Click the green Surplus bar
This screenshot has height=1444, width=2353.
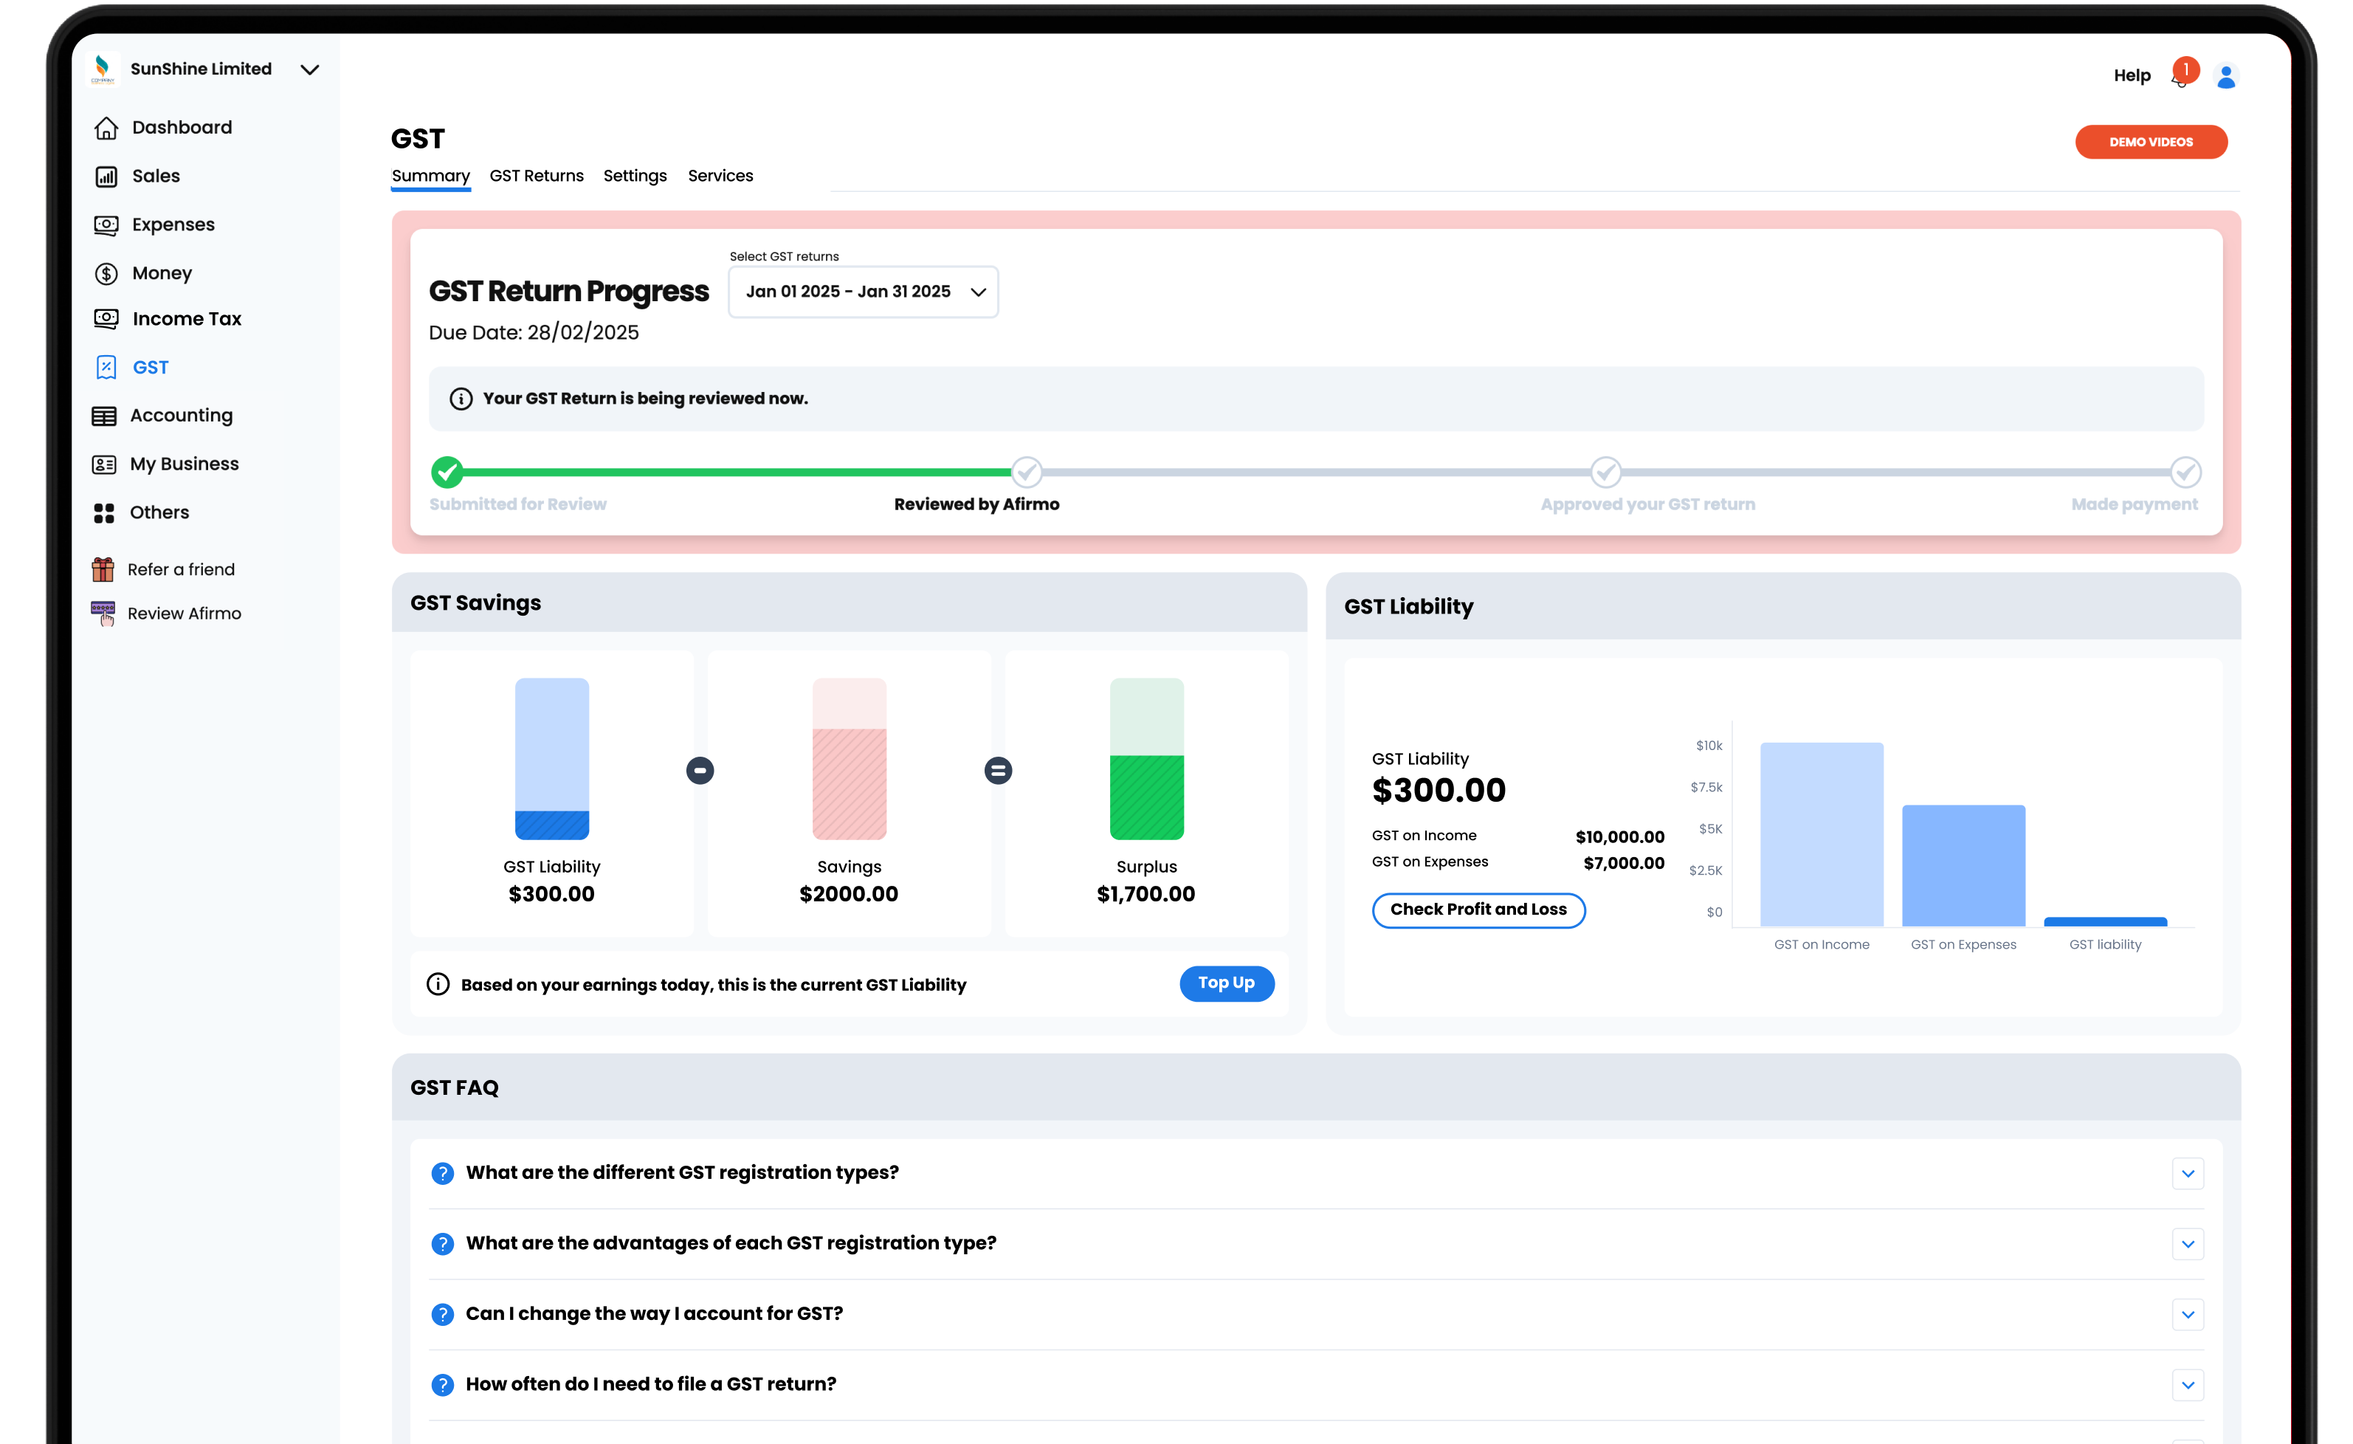[1147, 759]
